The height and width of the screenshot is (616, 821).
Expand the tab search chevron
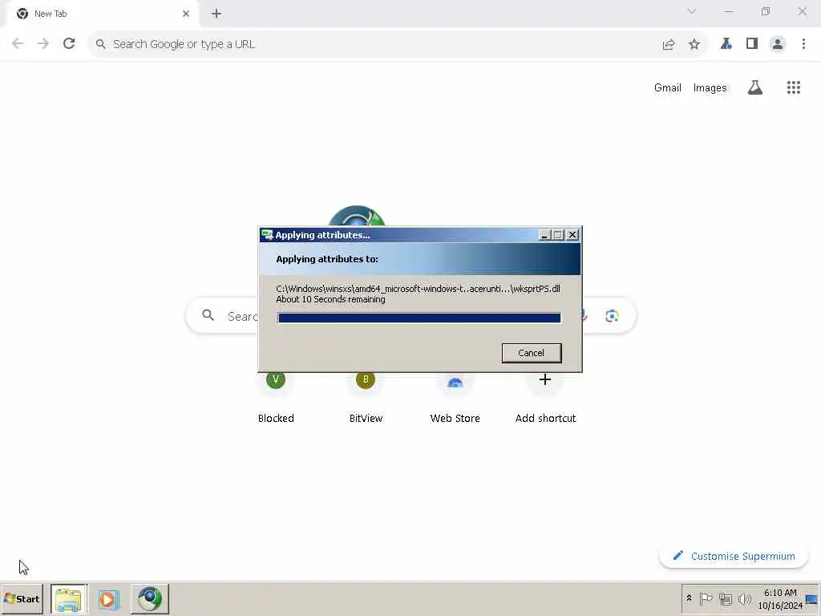(692, 11)
